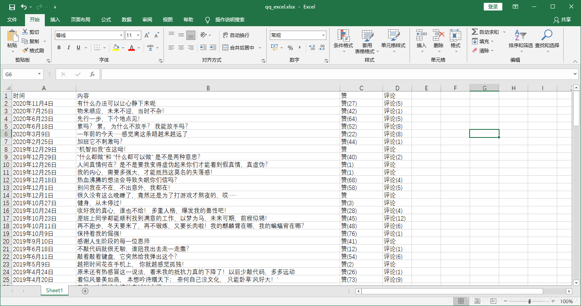Image resolution: width=581 pixels, height=306 pixels.
Task: Click the Format Painter brush icon
Action: tap(25, 51)
